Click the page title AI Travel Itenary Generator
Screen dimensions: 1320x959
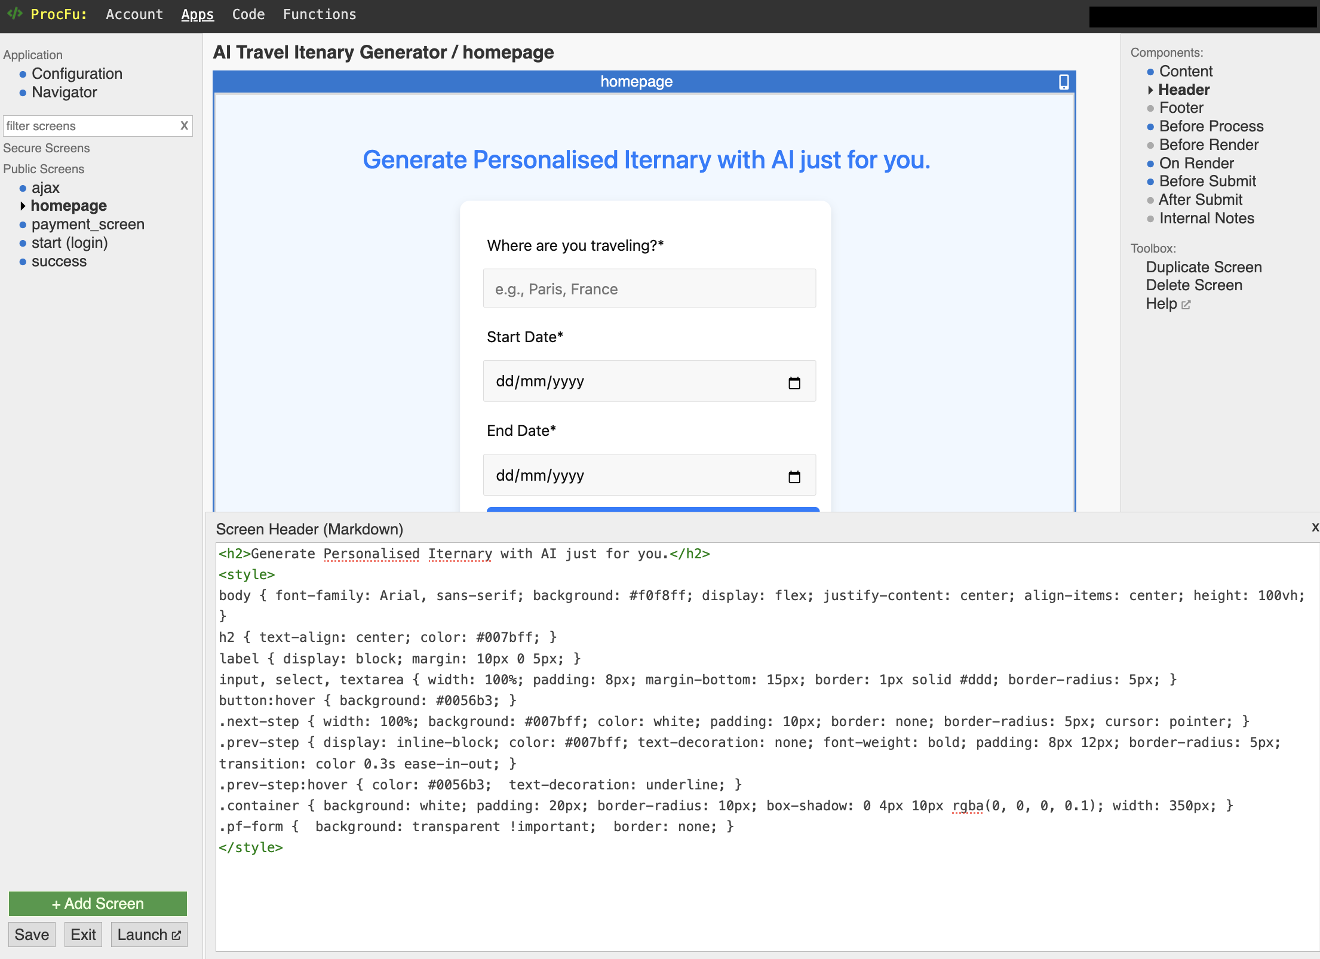pos(330,53)
